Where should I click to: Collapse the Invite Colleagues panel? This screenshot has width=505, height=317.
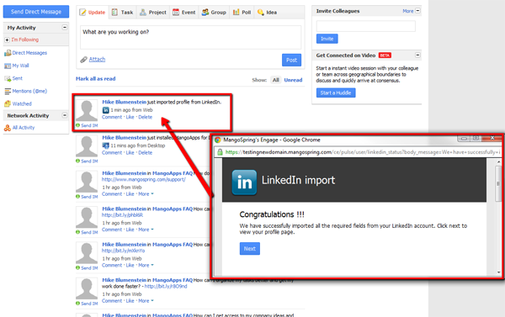(x=417, y=11)
